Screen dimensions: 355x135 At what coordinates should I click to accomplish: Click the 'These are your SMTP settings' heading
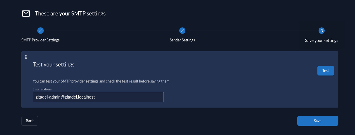70,13
